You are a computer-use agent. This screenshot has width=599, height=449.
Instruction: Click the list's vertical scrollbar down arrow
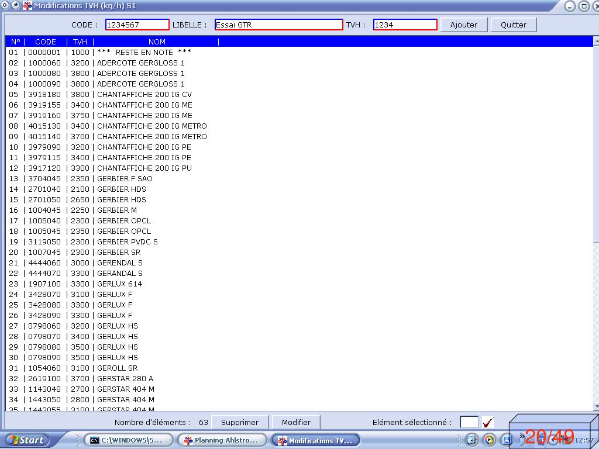(x=596, y=406)
